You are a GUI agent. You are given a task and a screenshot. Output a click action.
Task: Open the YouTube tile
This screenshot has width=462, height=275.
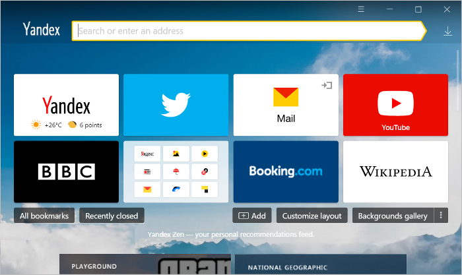tap(395, 105)
